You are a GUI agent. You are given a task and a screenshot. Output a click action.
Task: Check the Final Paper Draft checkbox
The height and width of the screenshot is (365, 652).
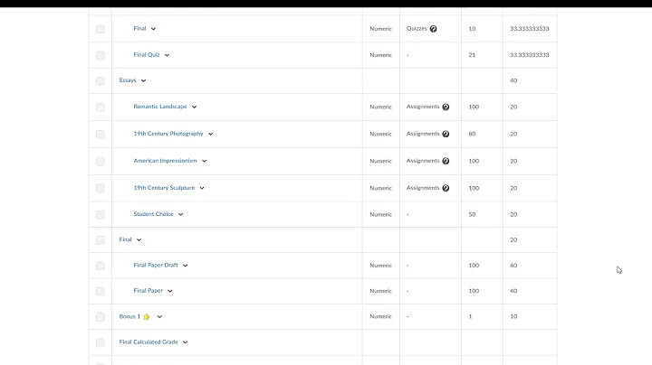tap(101, 266)
